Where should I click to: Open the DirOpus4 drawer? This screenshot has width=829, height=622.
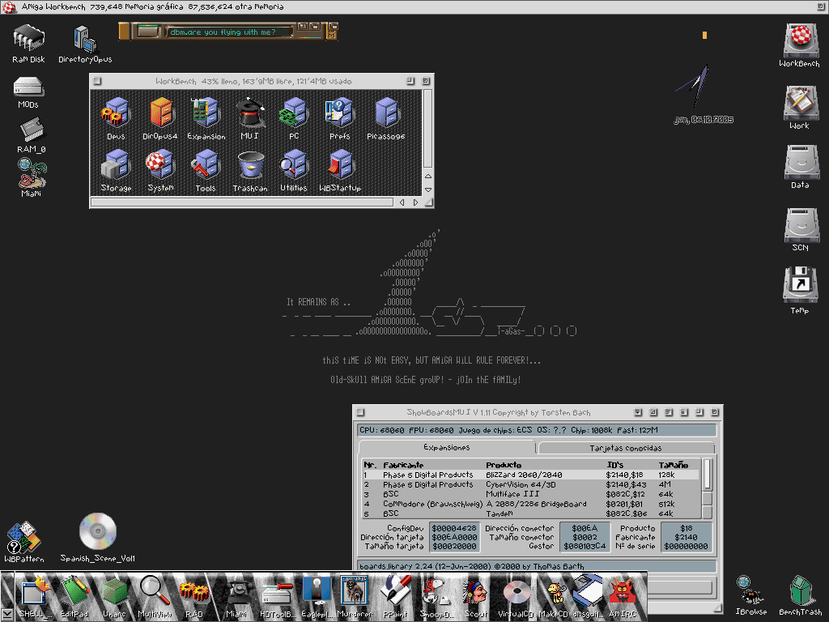pos(160,118)
